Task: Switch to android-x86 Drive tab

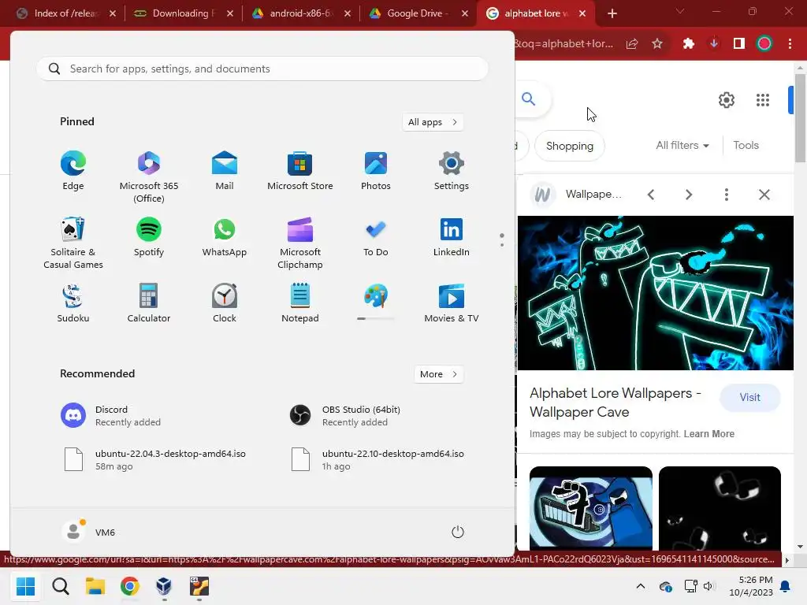Action: [300, 13]
